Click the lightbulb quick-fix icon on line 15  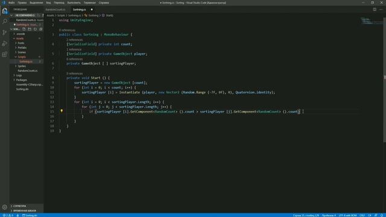[x=62, y=111]
